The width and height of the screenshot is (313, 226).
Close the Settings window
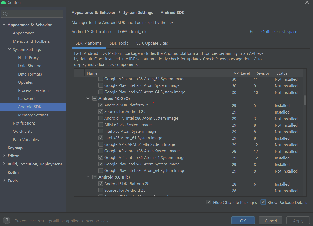coord(307,2)
